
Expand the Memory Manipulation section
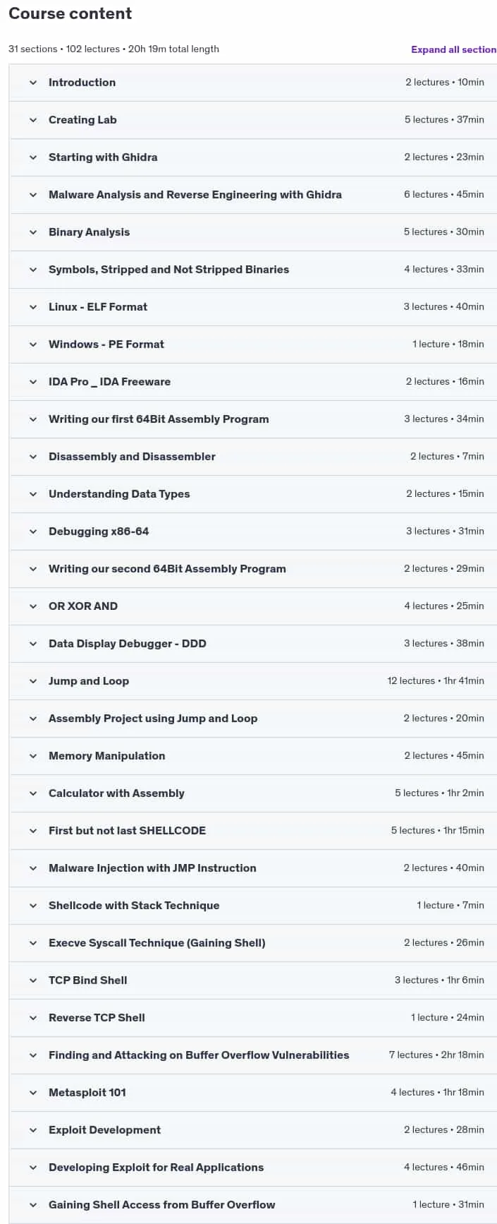pyautogui.click(x=252, y=756)
